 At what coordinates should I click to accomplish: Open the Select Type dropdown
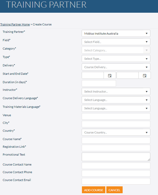click(116, 58)
